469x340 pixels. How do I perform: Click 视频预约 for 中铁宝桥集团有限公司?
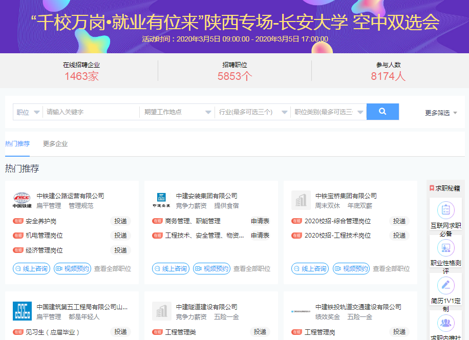(351, 268)
